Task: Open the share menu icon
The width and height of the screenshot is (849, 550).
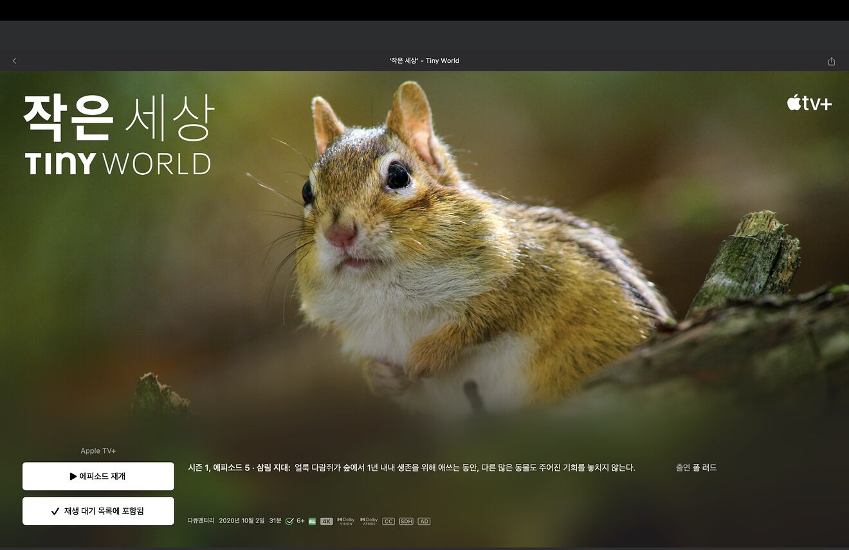Action: 832,61
